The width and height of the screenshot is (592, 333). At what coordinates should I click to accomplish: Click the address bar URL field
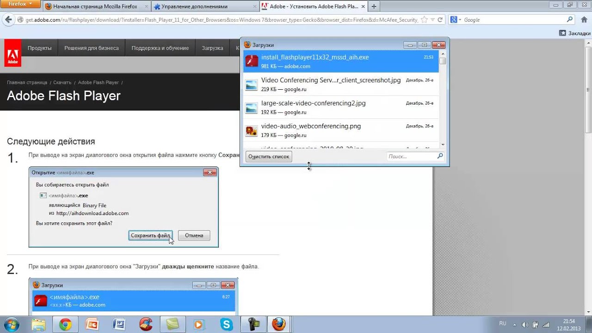tap(222, 20)
